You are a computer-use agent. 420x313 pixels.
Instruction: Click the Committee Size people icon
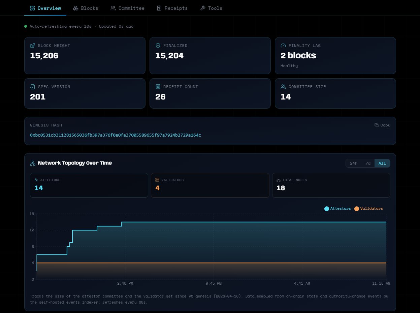point(283,87)
